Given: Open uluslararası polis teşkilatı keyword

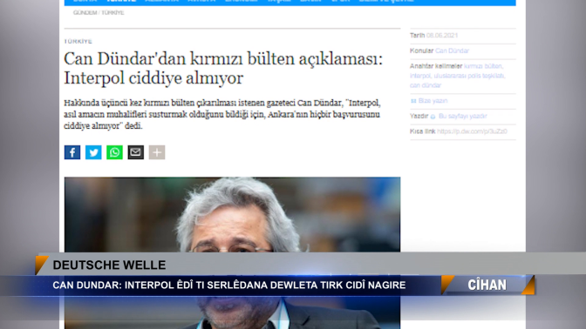Looking at the screenshot, I should pyautogui.click(x=469, y=76).
